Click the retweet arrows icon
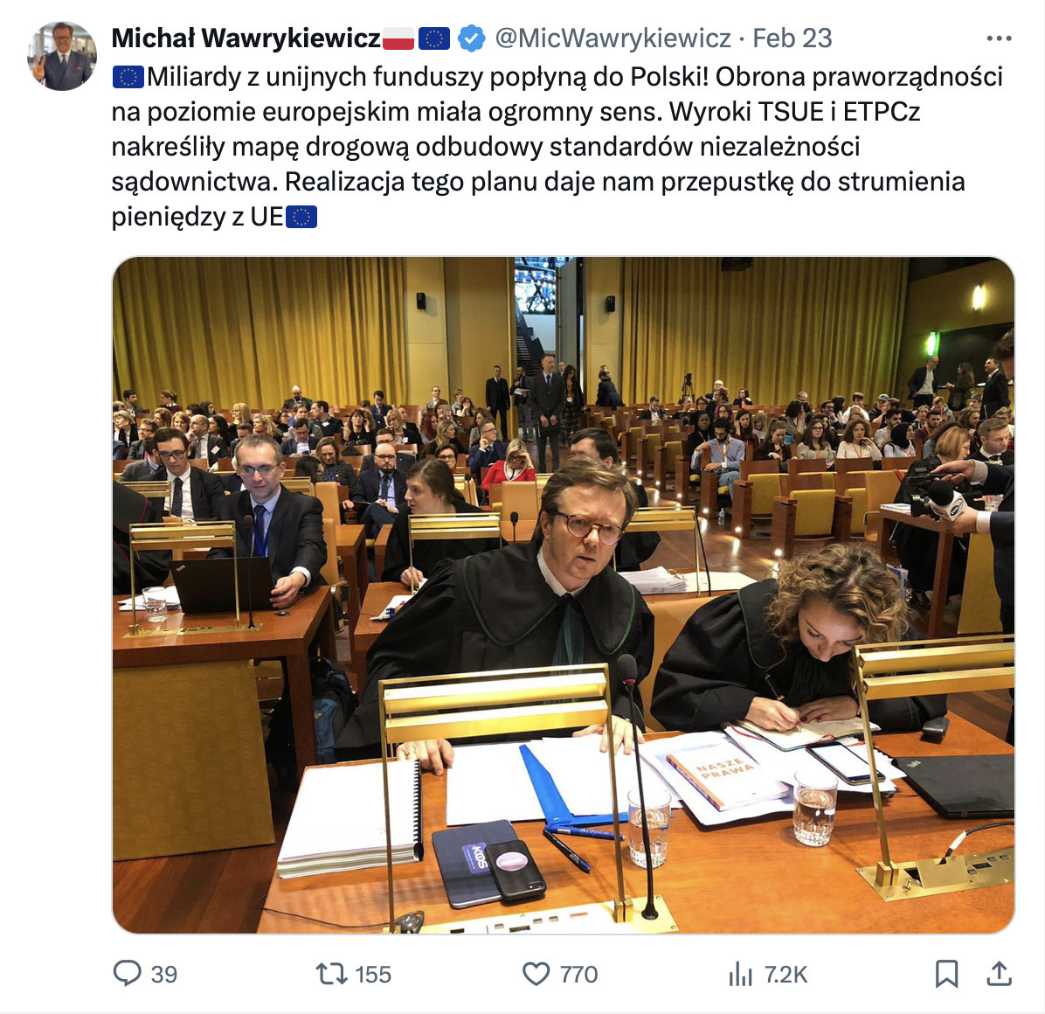Screen dimensions: 1045x1014 tap(331, 974)
